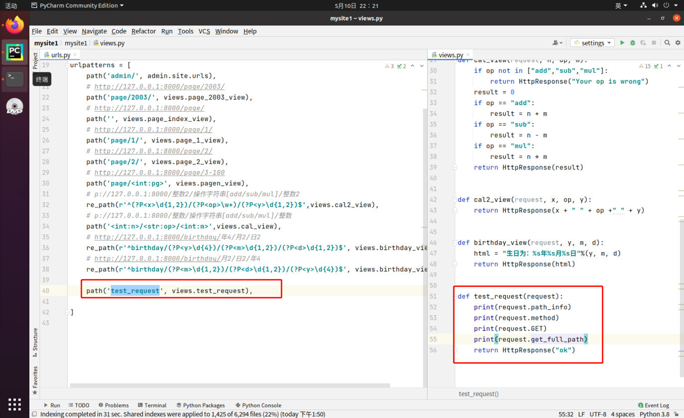684x418 pixels.
Task: Switch to the urls.py editor tab
Action: (x=60, y=55)
